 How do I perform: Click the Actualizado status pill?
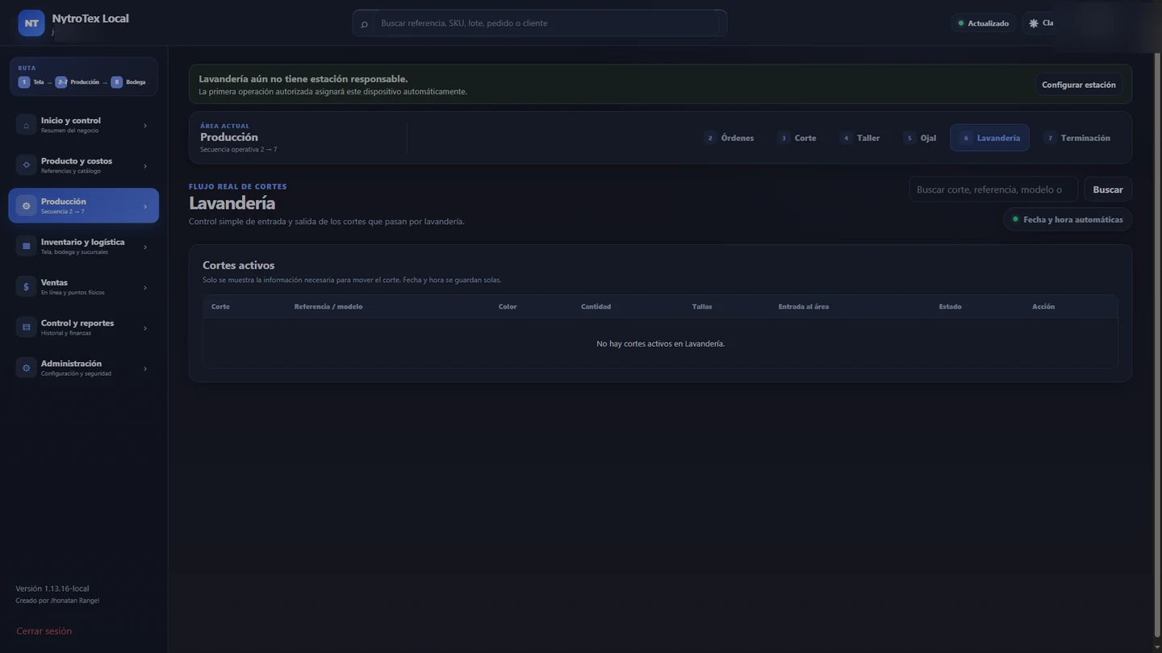(x=983, y=23)
